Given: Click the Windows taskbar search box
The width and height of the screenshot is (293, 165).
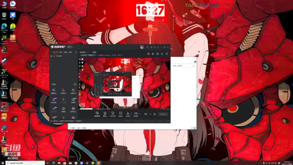Looking at the screenshot, I should (x=25, y=163).
